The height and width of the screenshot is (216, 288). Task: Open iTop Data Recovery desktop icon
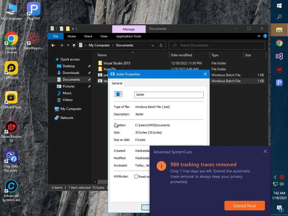click(x=11, y=161)
